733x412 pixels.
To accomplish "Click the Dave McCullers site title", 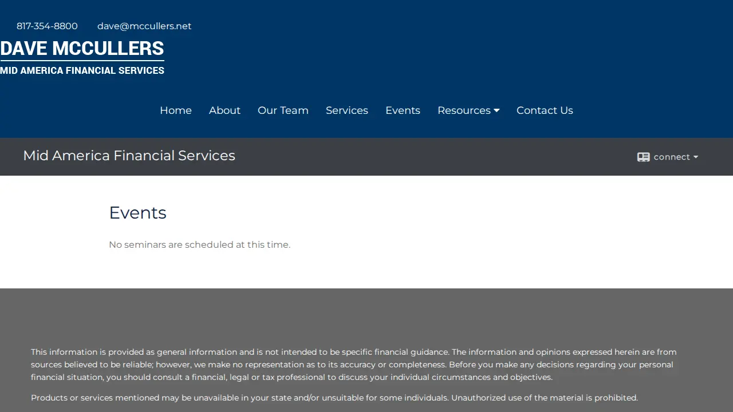I will click(82, 49).
